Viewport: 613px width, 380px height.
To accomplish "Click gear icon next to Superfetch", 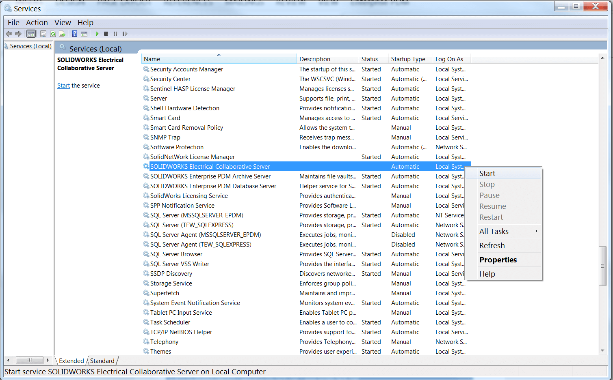I will pos(146,293).
